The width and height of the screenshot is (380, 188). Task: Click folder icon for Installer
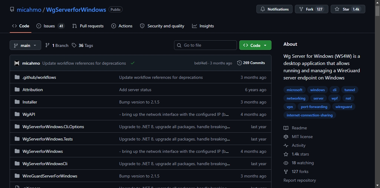click(17, 102)
